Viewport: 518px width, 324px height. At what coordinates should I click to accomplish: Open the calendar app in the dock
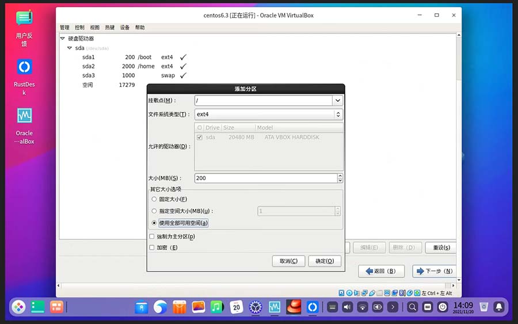(236, 307)
